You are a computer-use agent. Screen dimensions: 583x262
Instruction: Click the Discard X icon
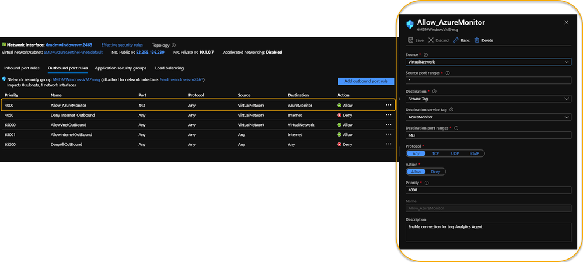[431, 40]
